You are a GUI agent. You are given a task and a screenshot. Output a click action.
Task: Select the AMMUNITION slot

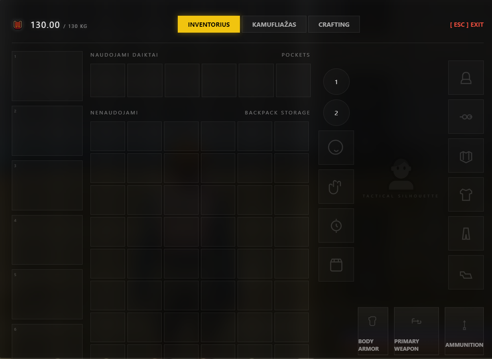464,331
